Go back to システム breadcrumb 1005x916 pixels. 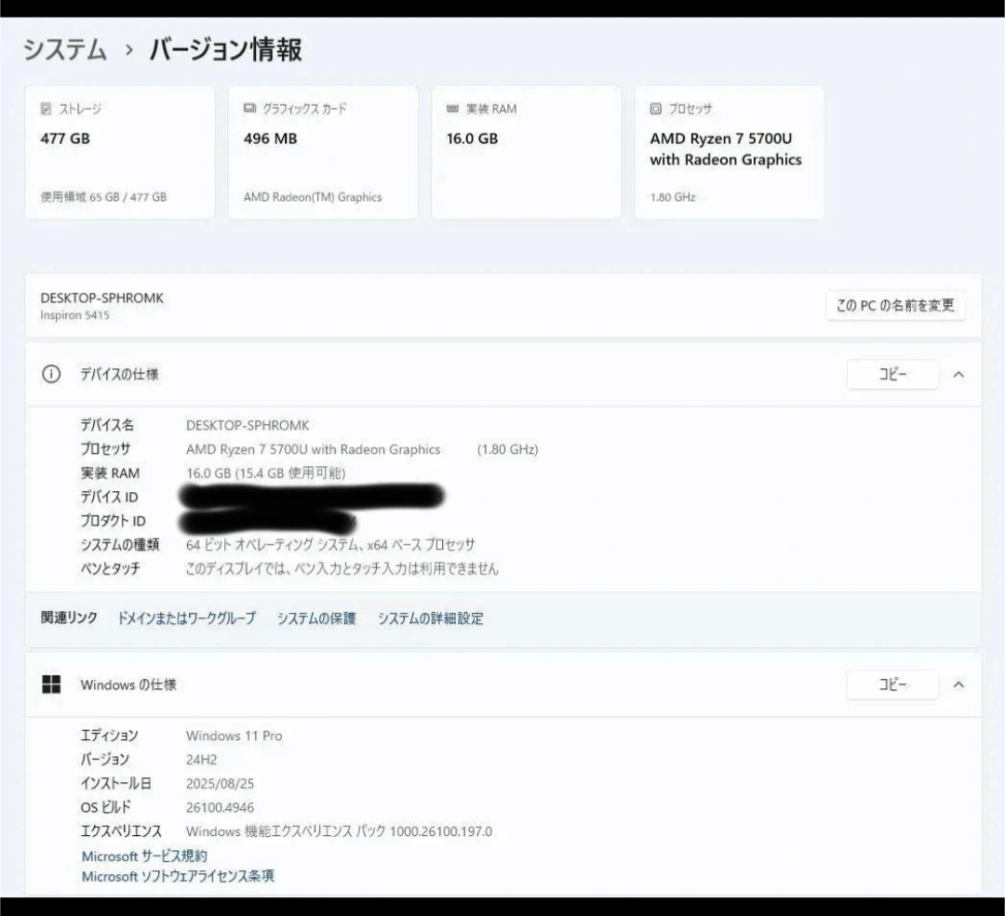pos(65,50)
